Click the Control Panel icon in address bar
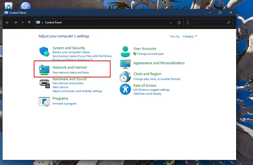The width and height of the screenshot is (253, 165). coord(38,22)
